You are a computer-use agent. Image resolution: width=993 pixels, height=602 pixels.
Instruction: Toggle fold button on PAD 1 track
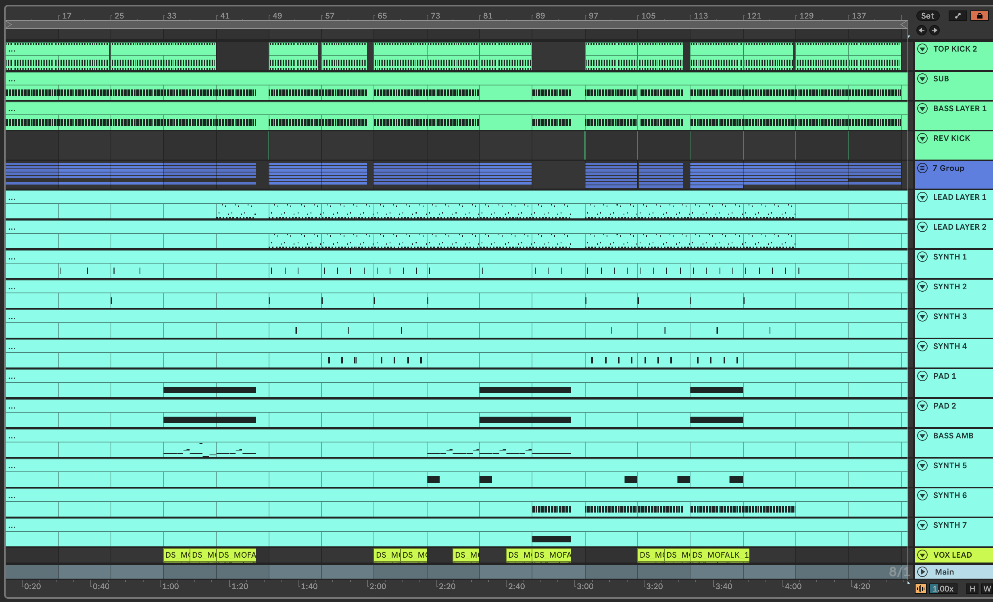coord(922,376)
